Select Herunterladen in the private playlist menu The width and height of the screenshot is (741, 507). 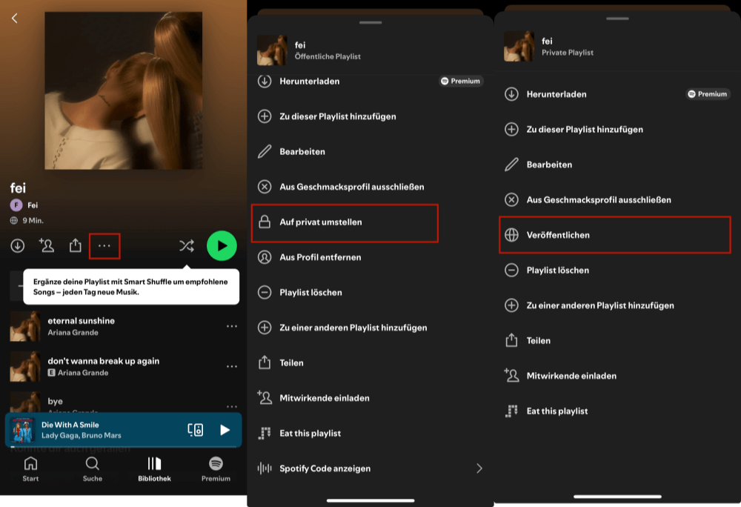click(617, 94)
